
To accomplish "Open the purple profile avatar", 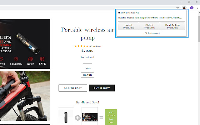I will (x=192, y=8).
